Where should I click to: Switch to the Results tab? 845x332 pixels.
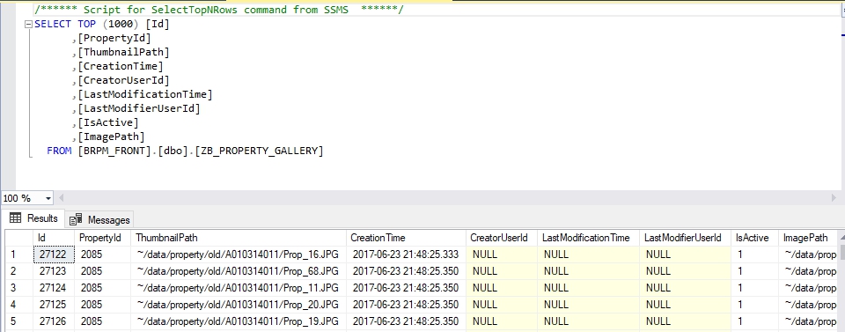[33, 218]
